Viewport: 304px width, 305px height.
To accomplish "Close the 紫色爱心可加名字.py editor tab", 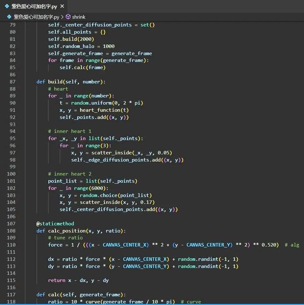I will 63,6.
